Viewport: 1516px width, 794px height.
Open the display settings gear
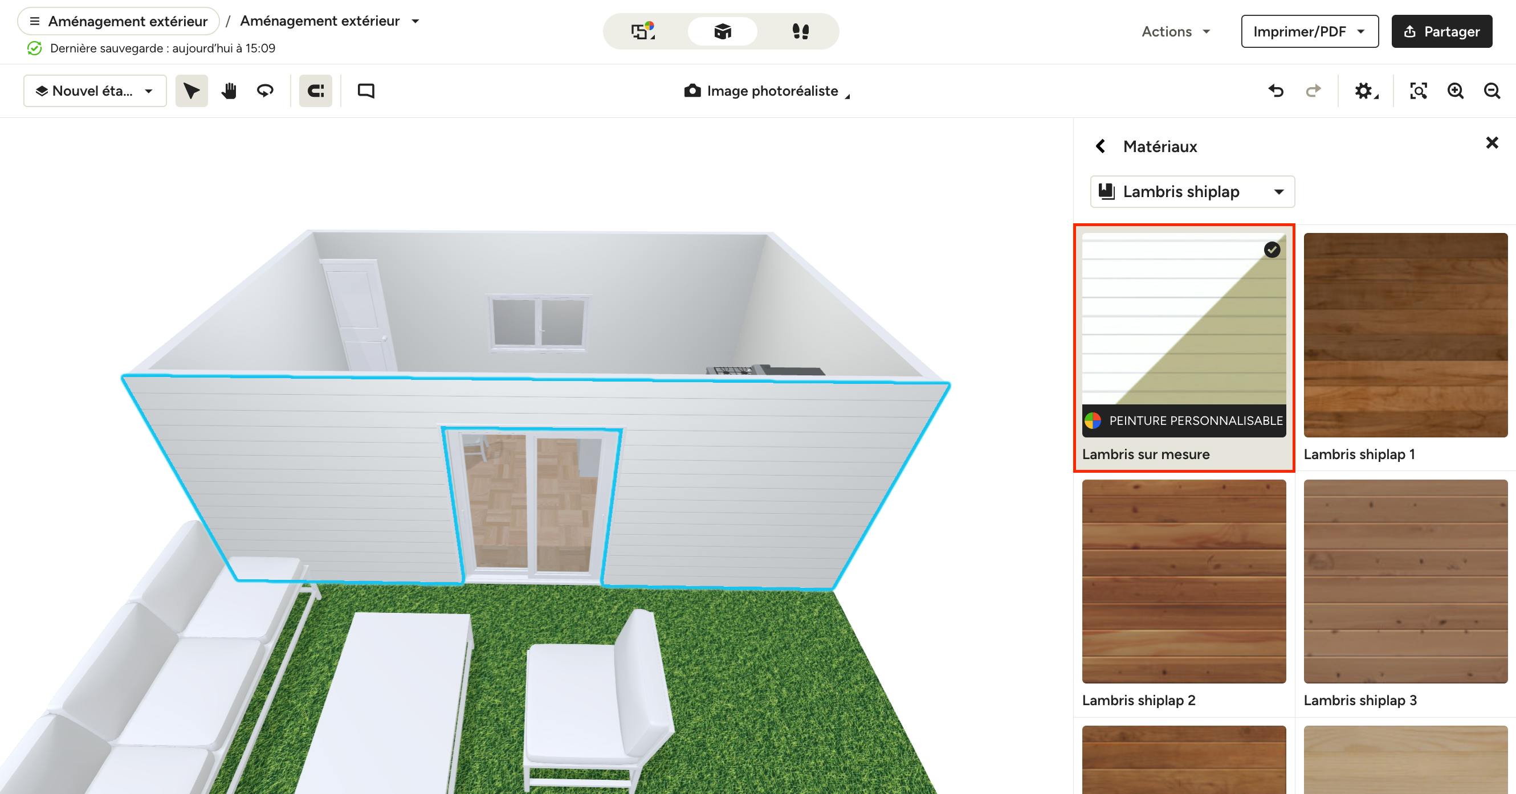pyautogui.click(x=1365, y=91)
